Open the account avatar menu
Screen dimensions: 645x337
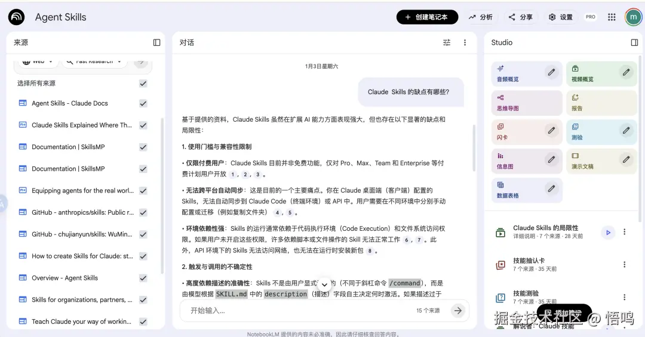(633, 17)
